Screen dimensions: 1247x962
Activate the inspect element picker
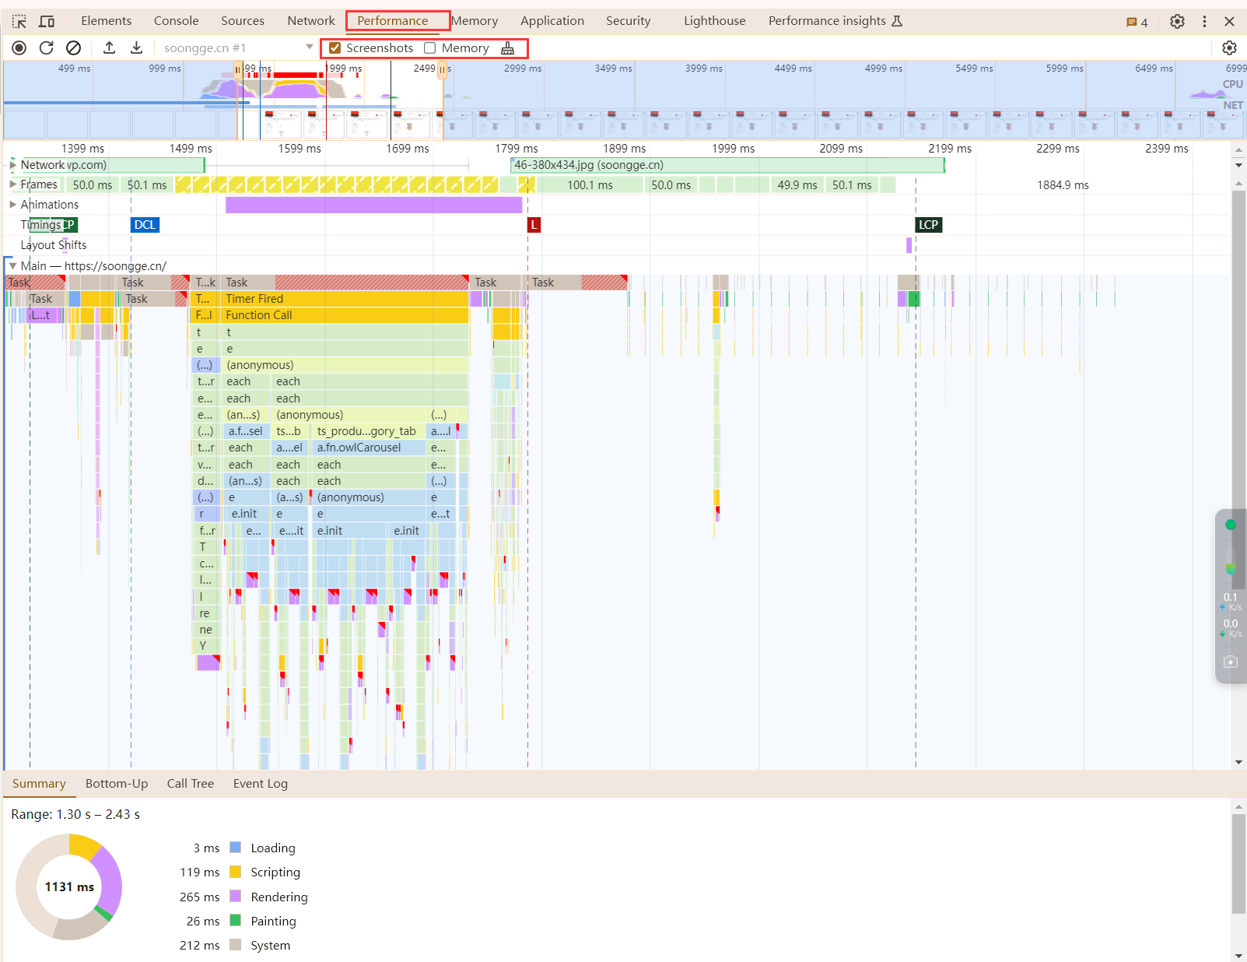pyautogui.click(x=19, y=21)
